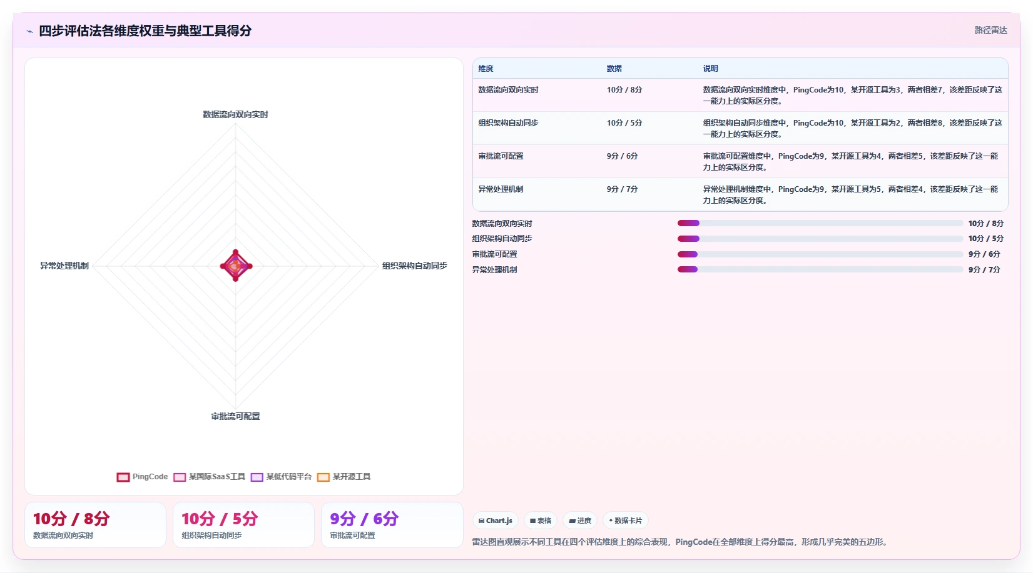Select the 数据流向双向实时 table row cell
1033x573 pixels.
coord(509,90)
